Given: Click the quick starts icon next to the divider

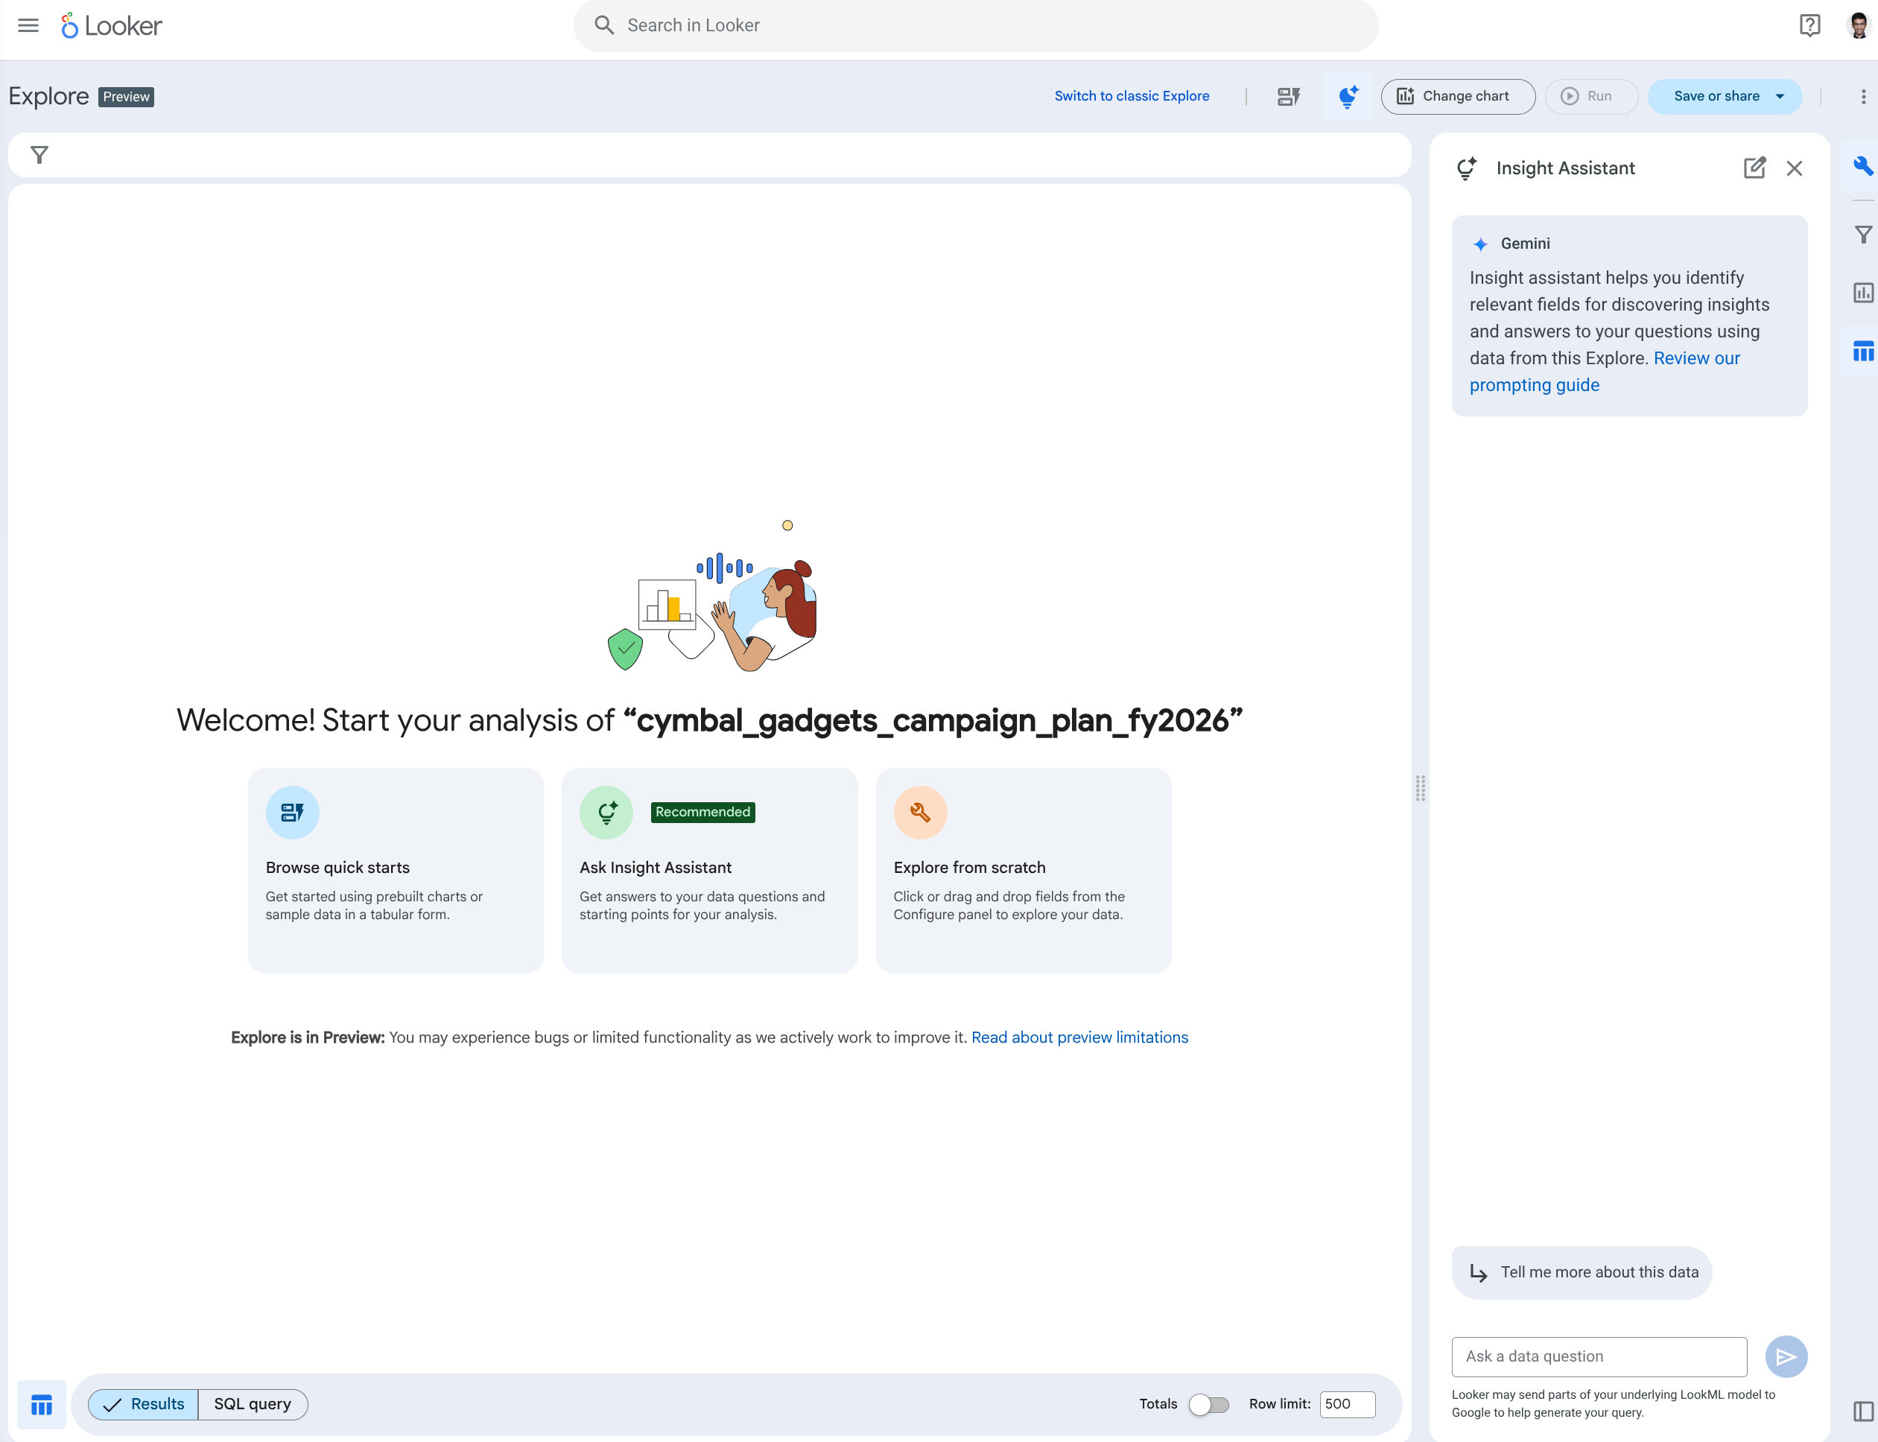Looking at the screenshot, I should (1287, 96).
